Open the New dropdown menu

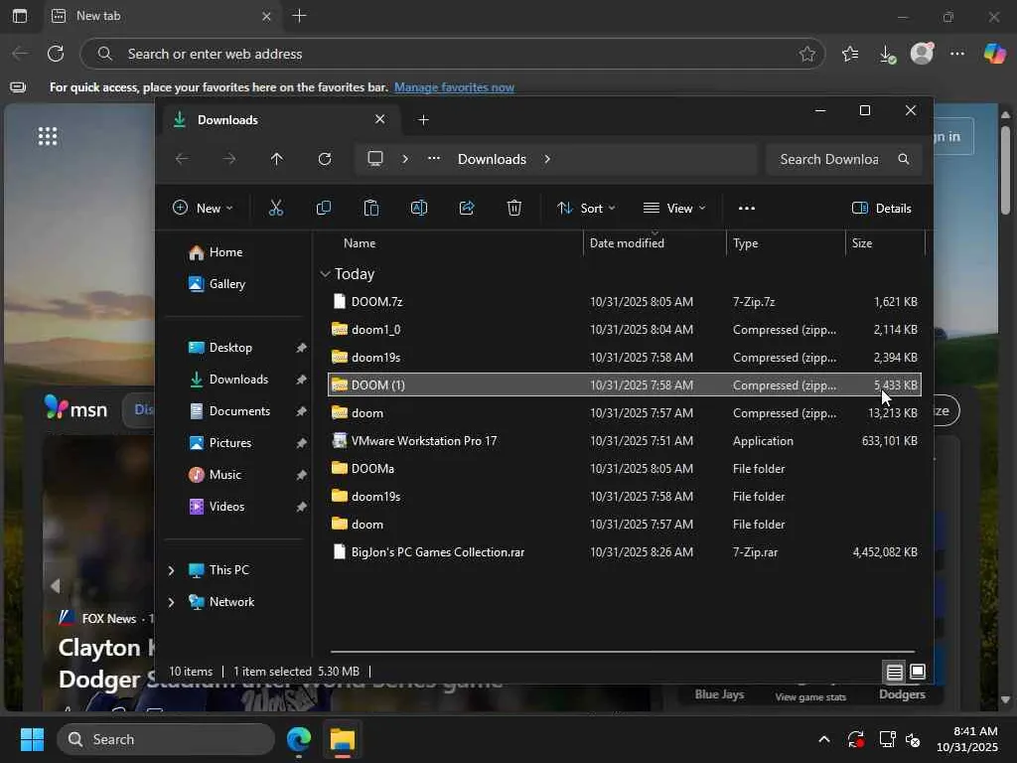click(x=203, y=208)
